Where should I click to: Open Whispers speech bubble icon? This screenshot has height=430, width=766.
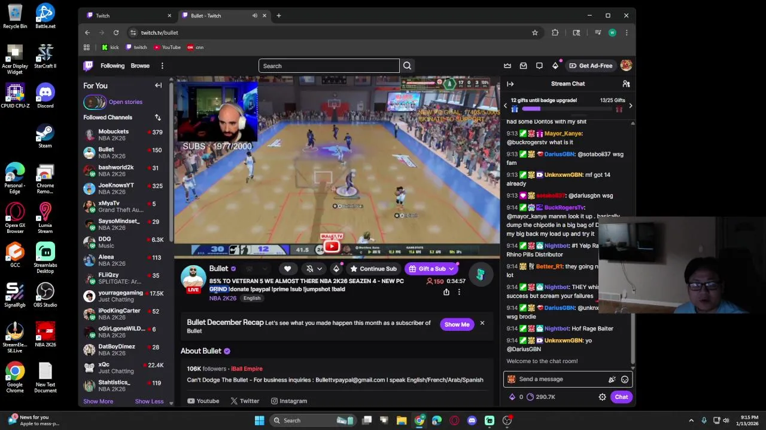[x=539, y=66]
